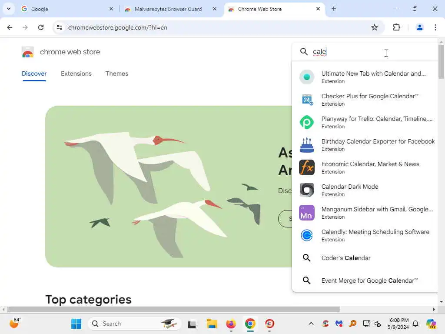The width and height of the screenshot is (445, 334).
Task: Open the Extensions puzzle icon
Action: 396,27
